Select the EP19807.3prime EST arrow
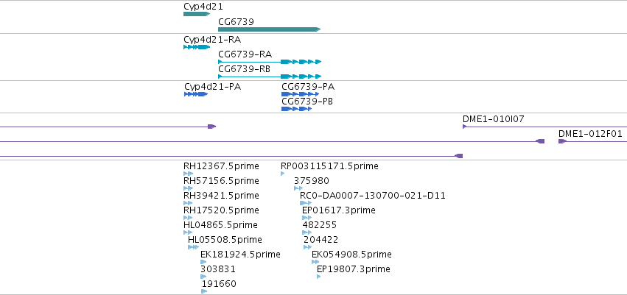 coord(319,277)
